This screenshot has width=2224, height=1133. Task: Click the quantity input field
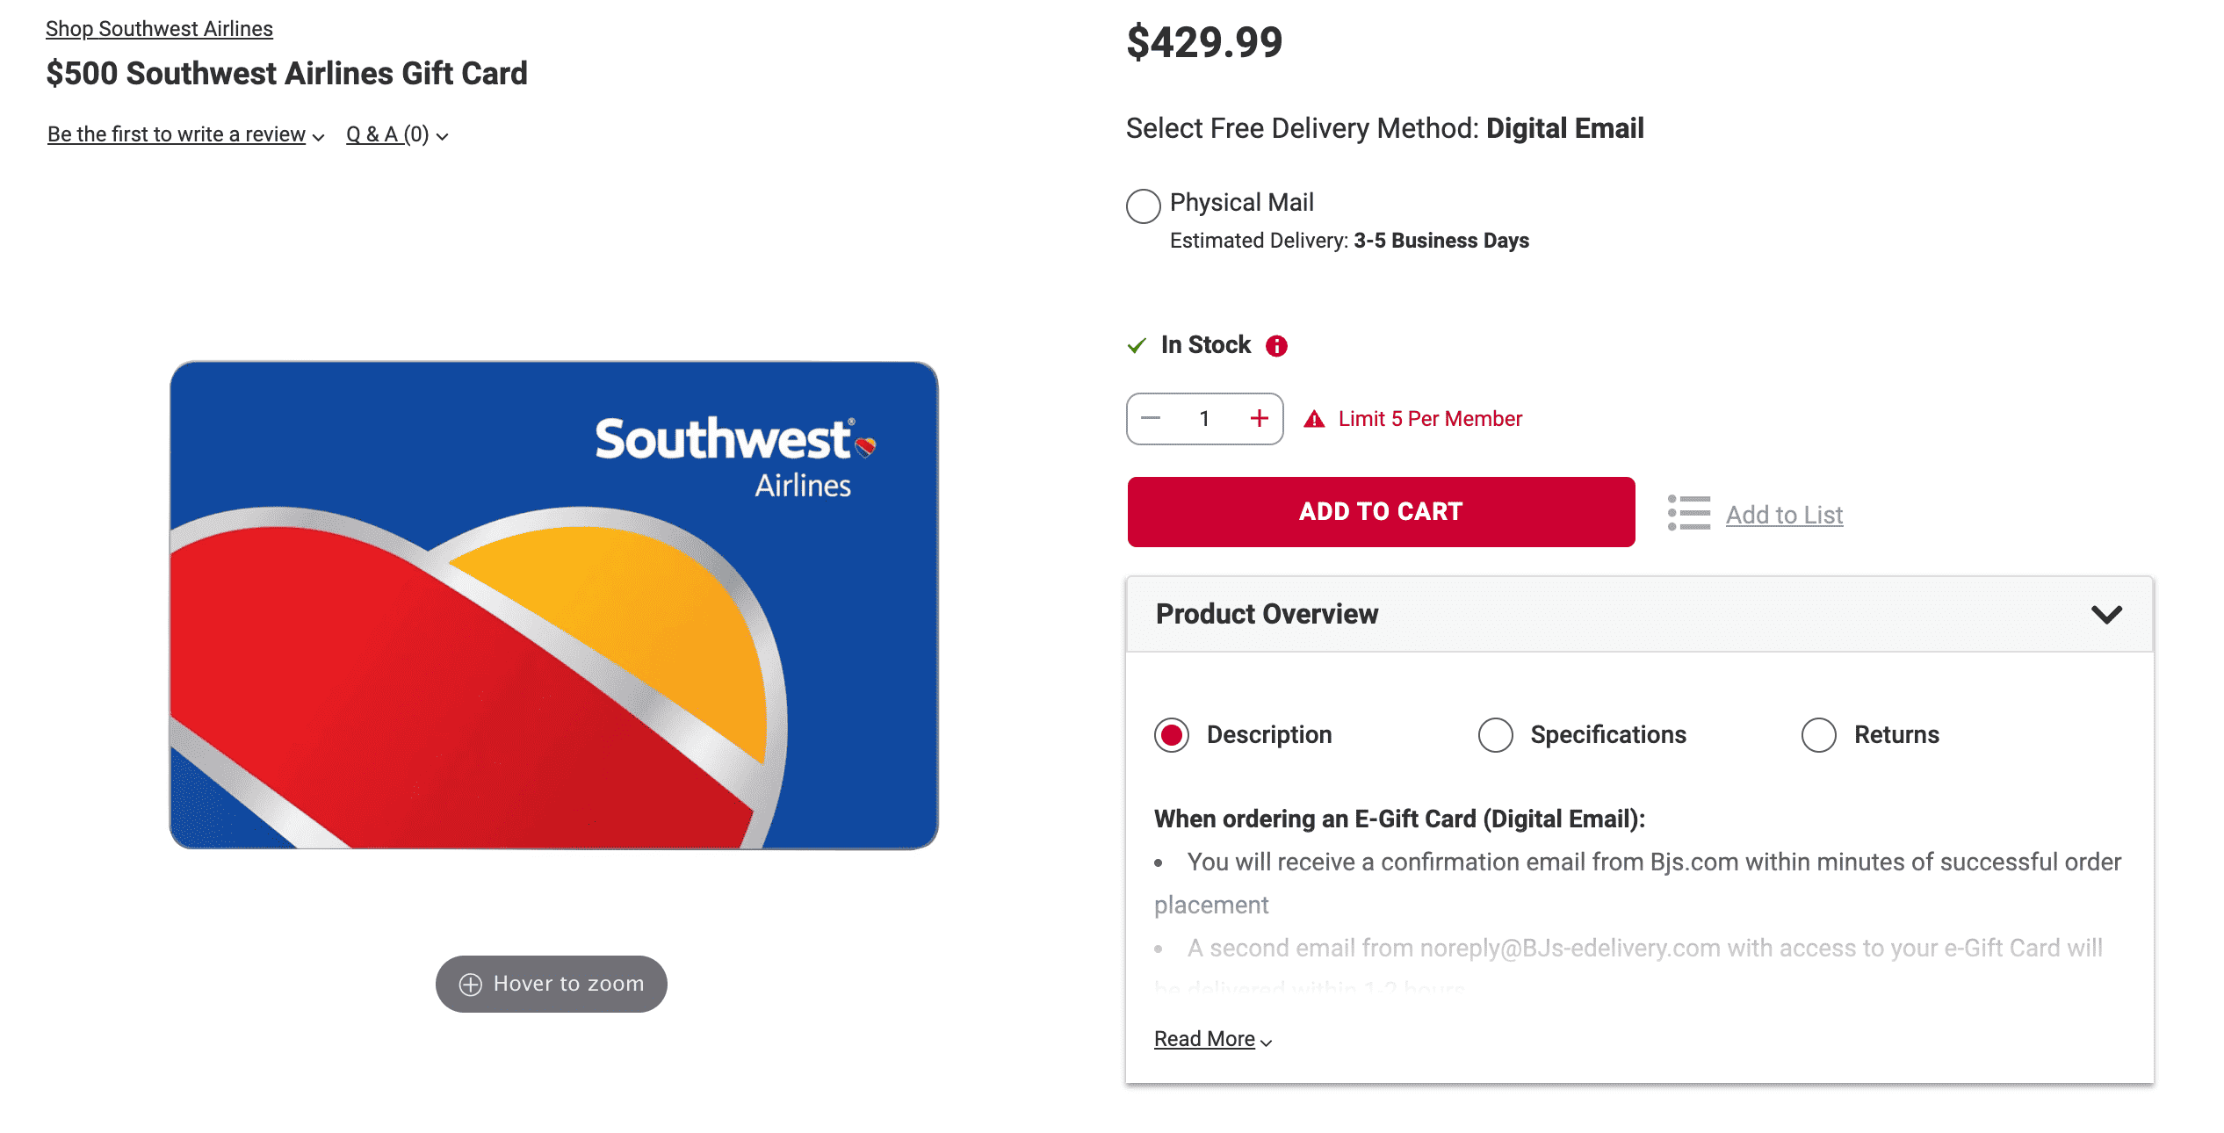(x=1204, y=419)
